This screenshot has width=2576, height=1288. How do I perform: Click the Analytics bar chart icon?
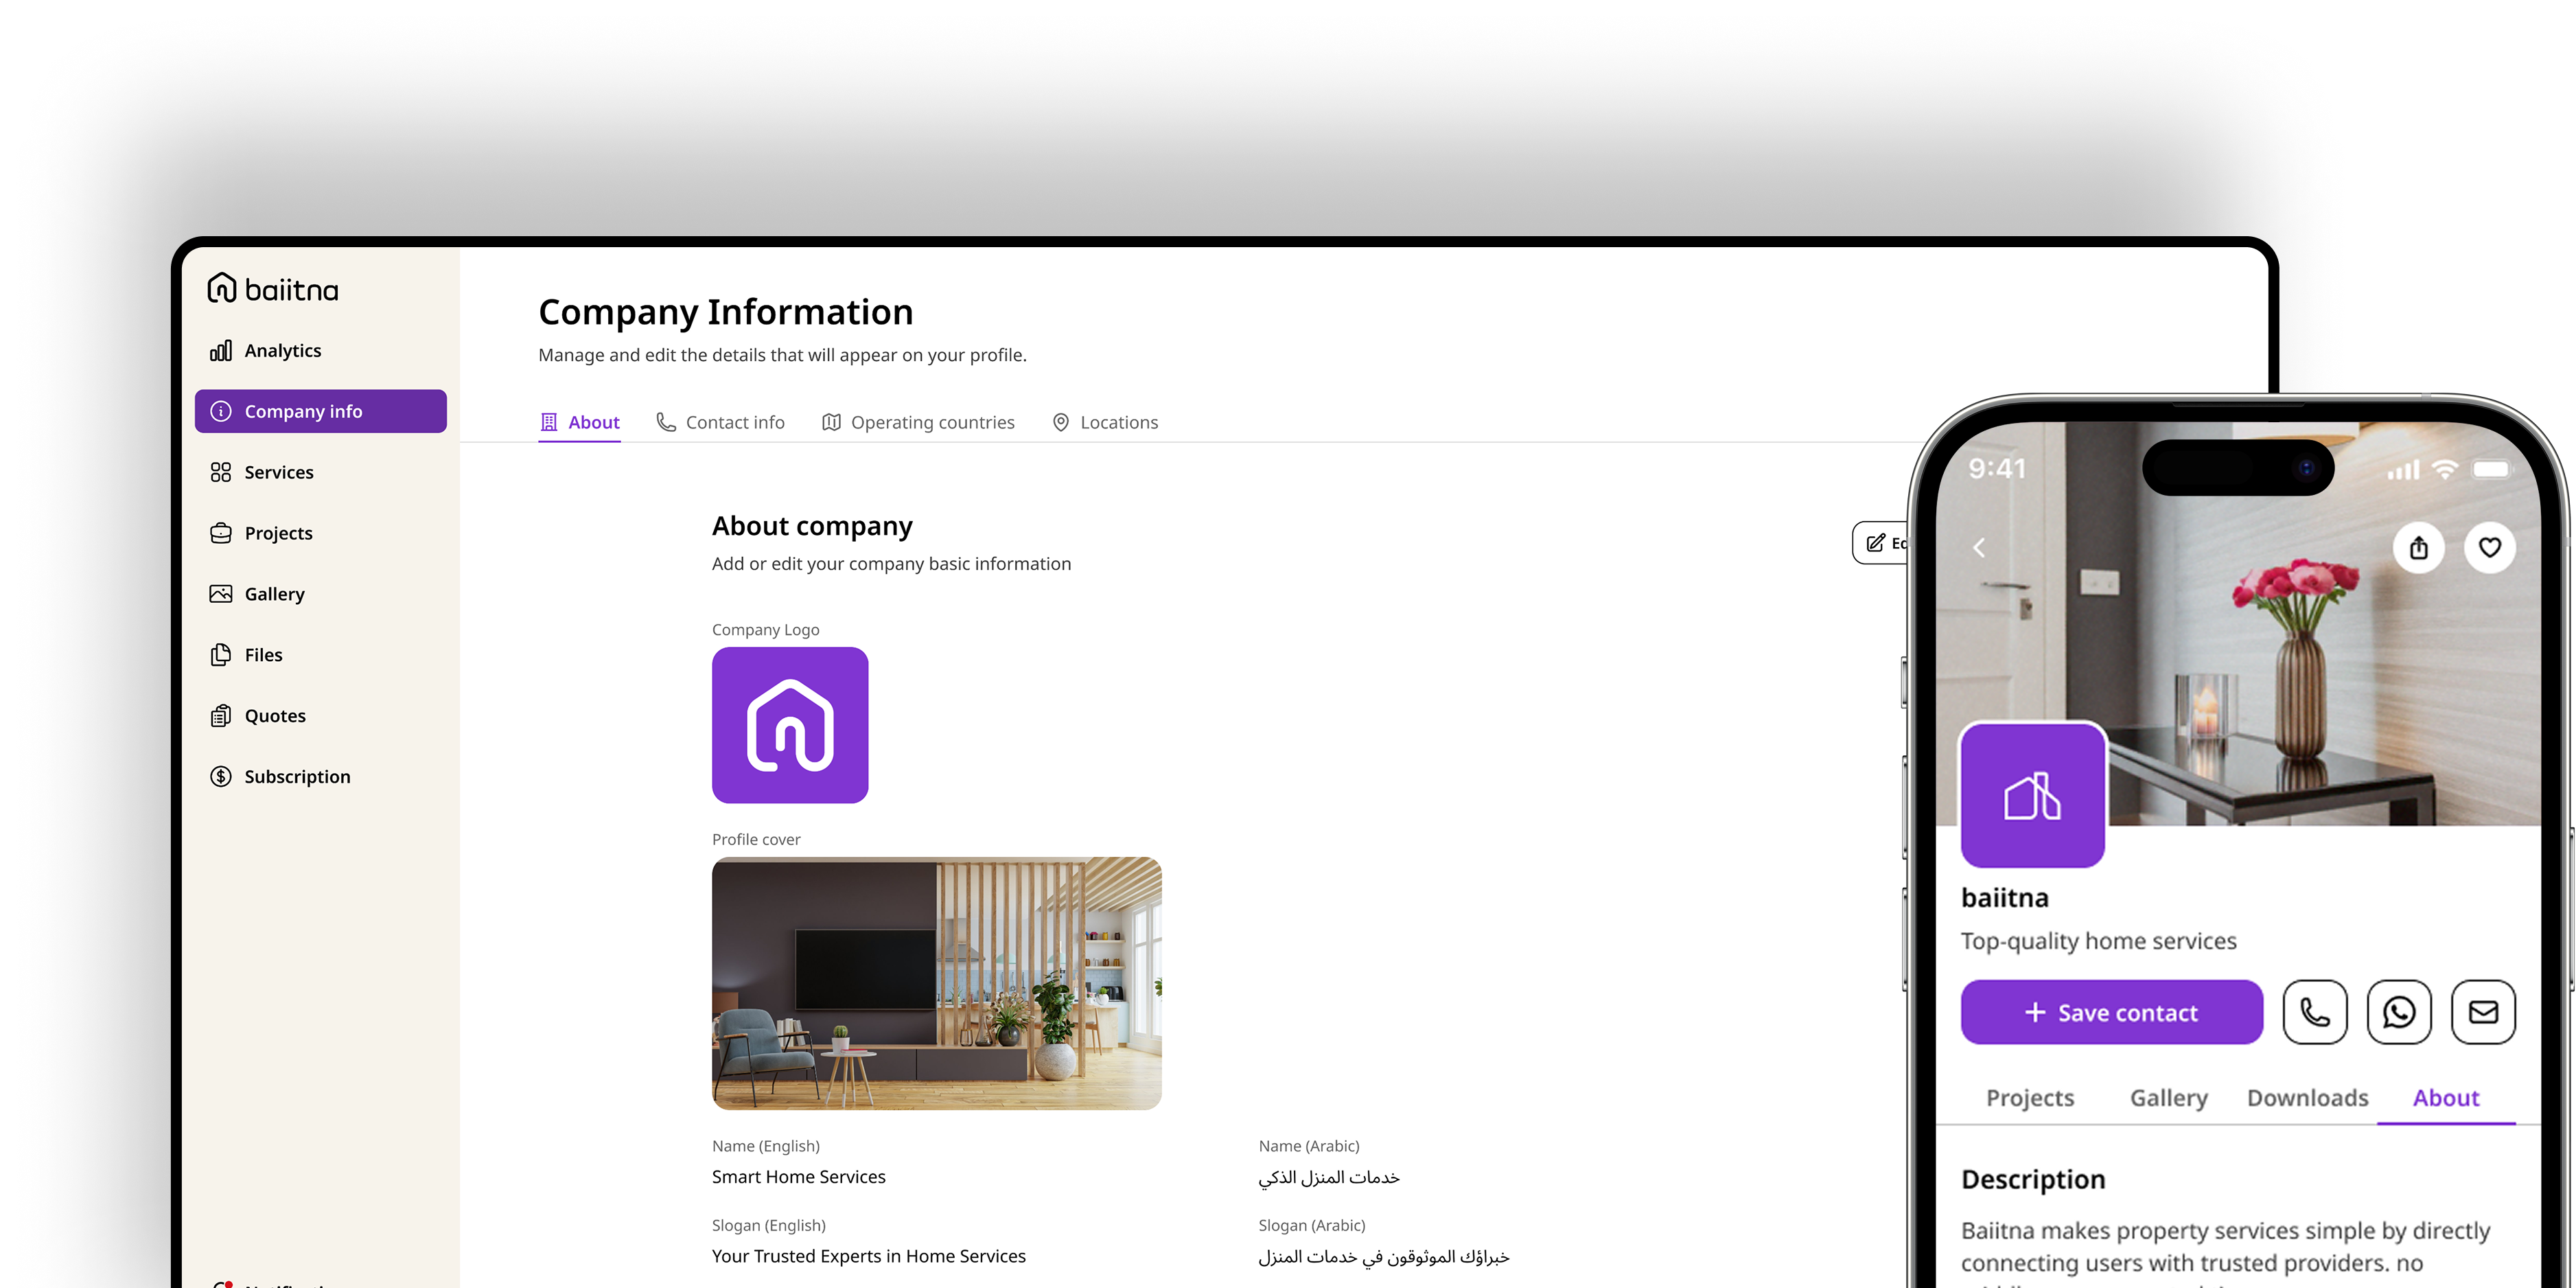coord(221,351)
